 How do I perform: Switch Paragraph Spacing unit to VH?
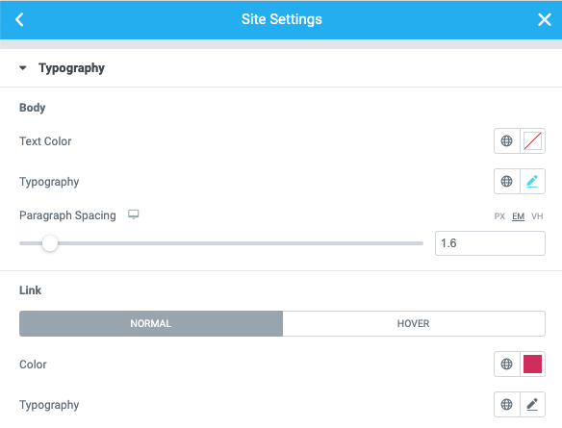point(537,216)
